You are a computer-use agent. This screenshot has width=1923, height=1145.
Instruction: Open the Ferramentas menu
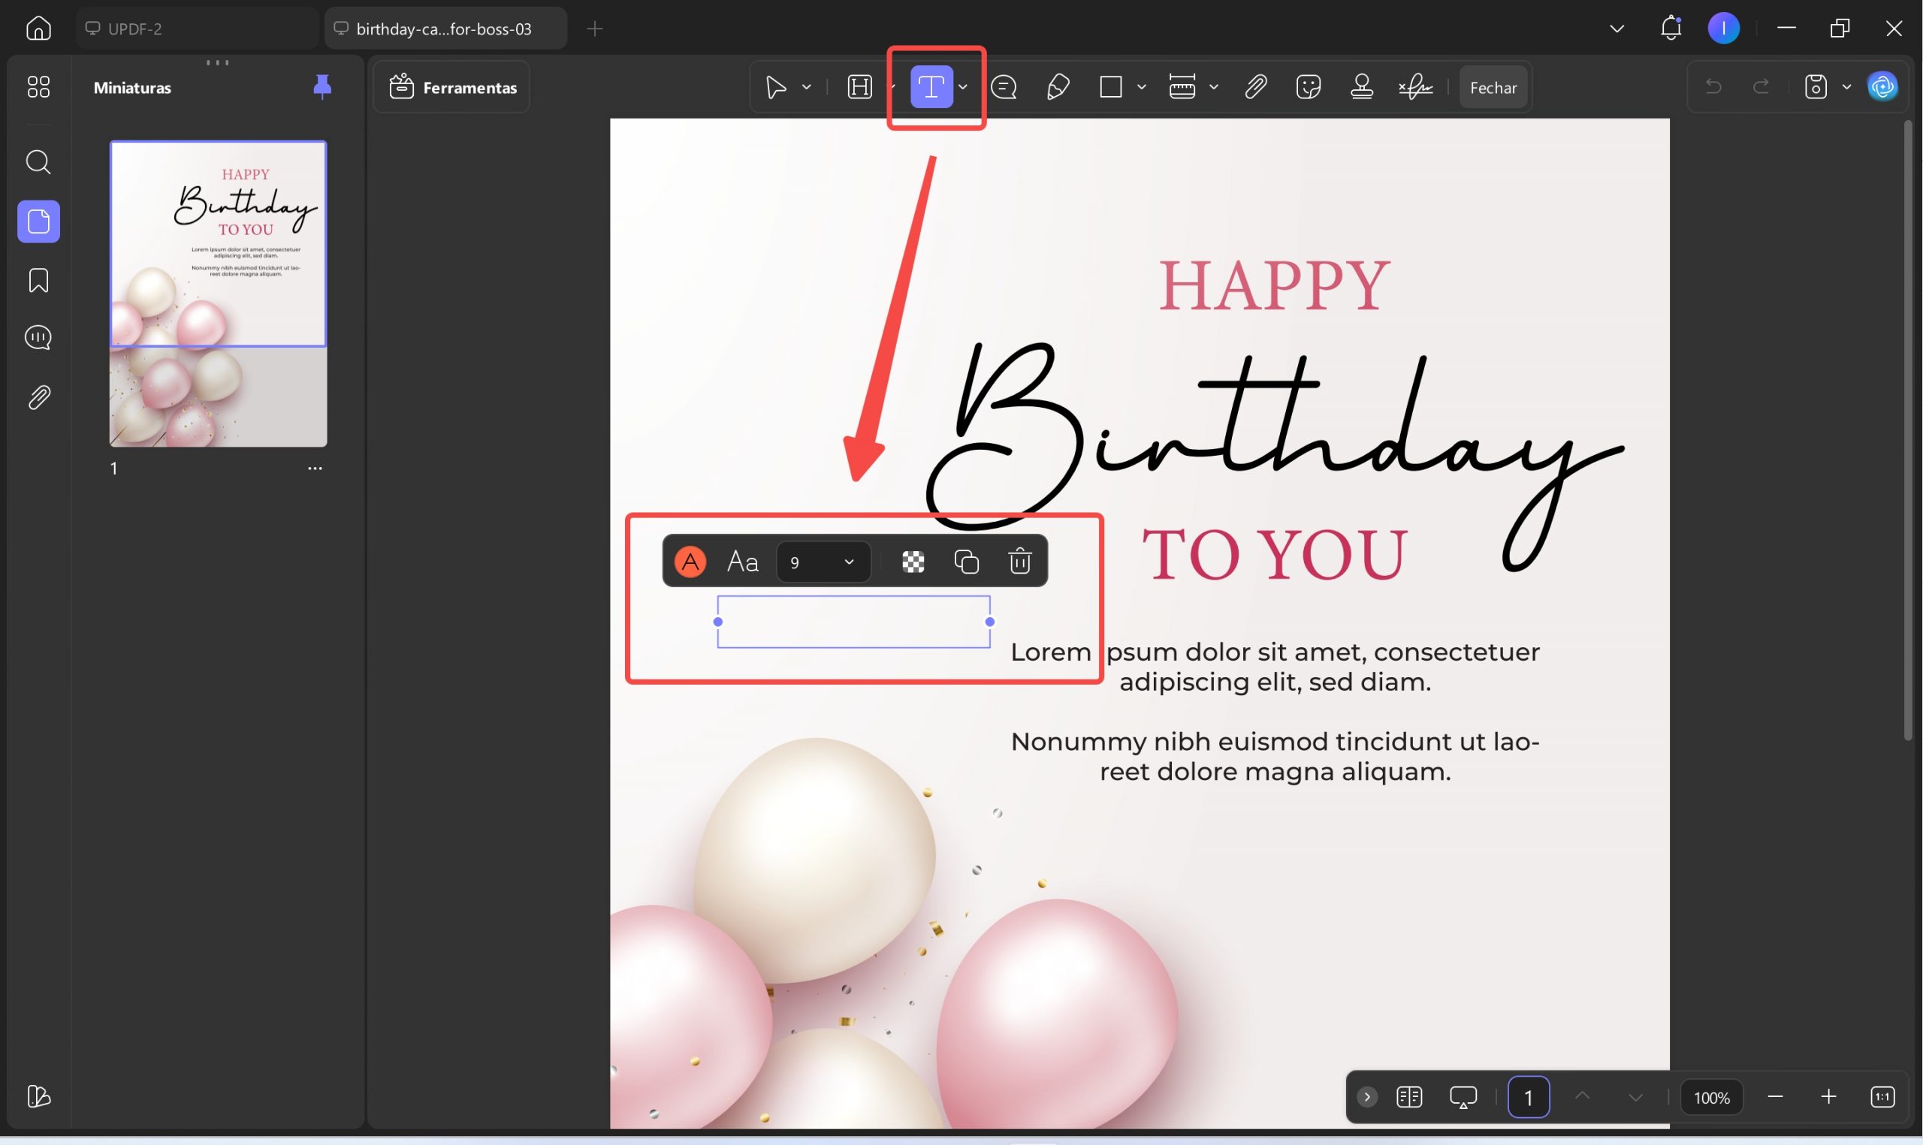click(452, 87)
